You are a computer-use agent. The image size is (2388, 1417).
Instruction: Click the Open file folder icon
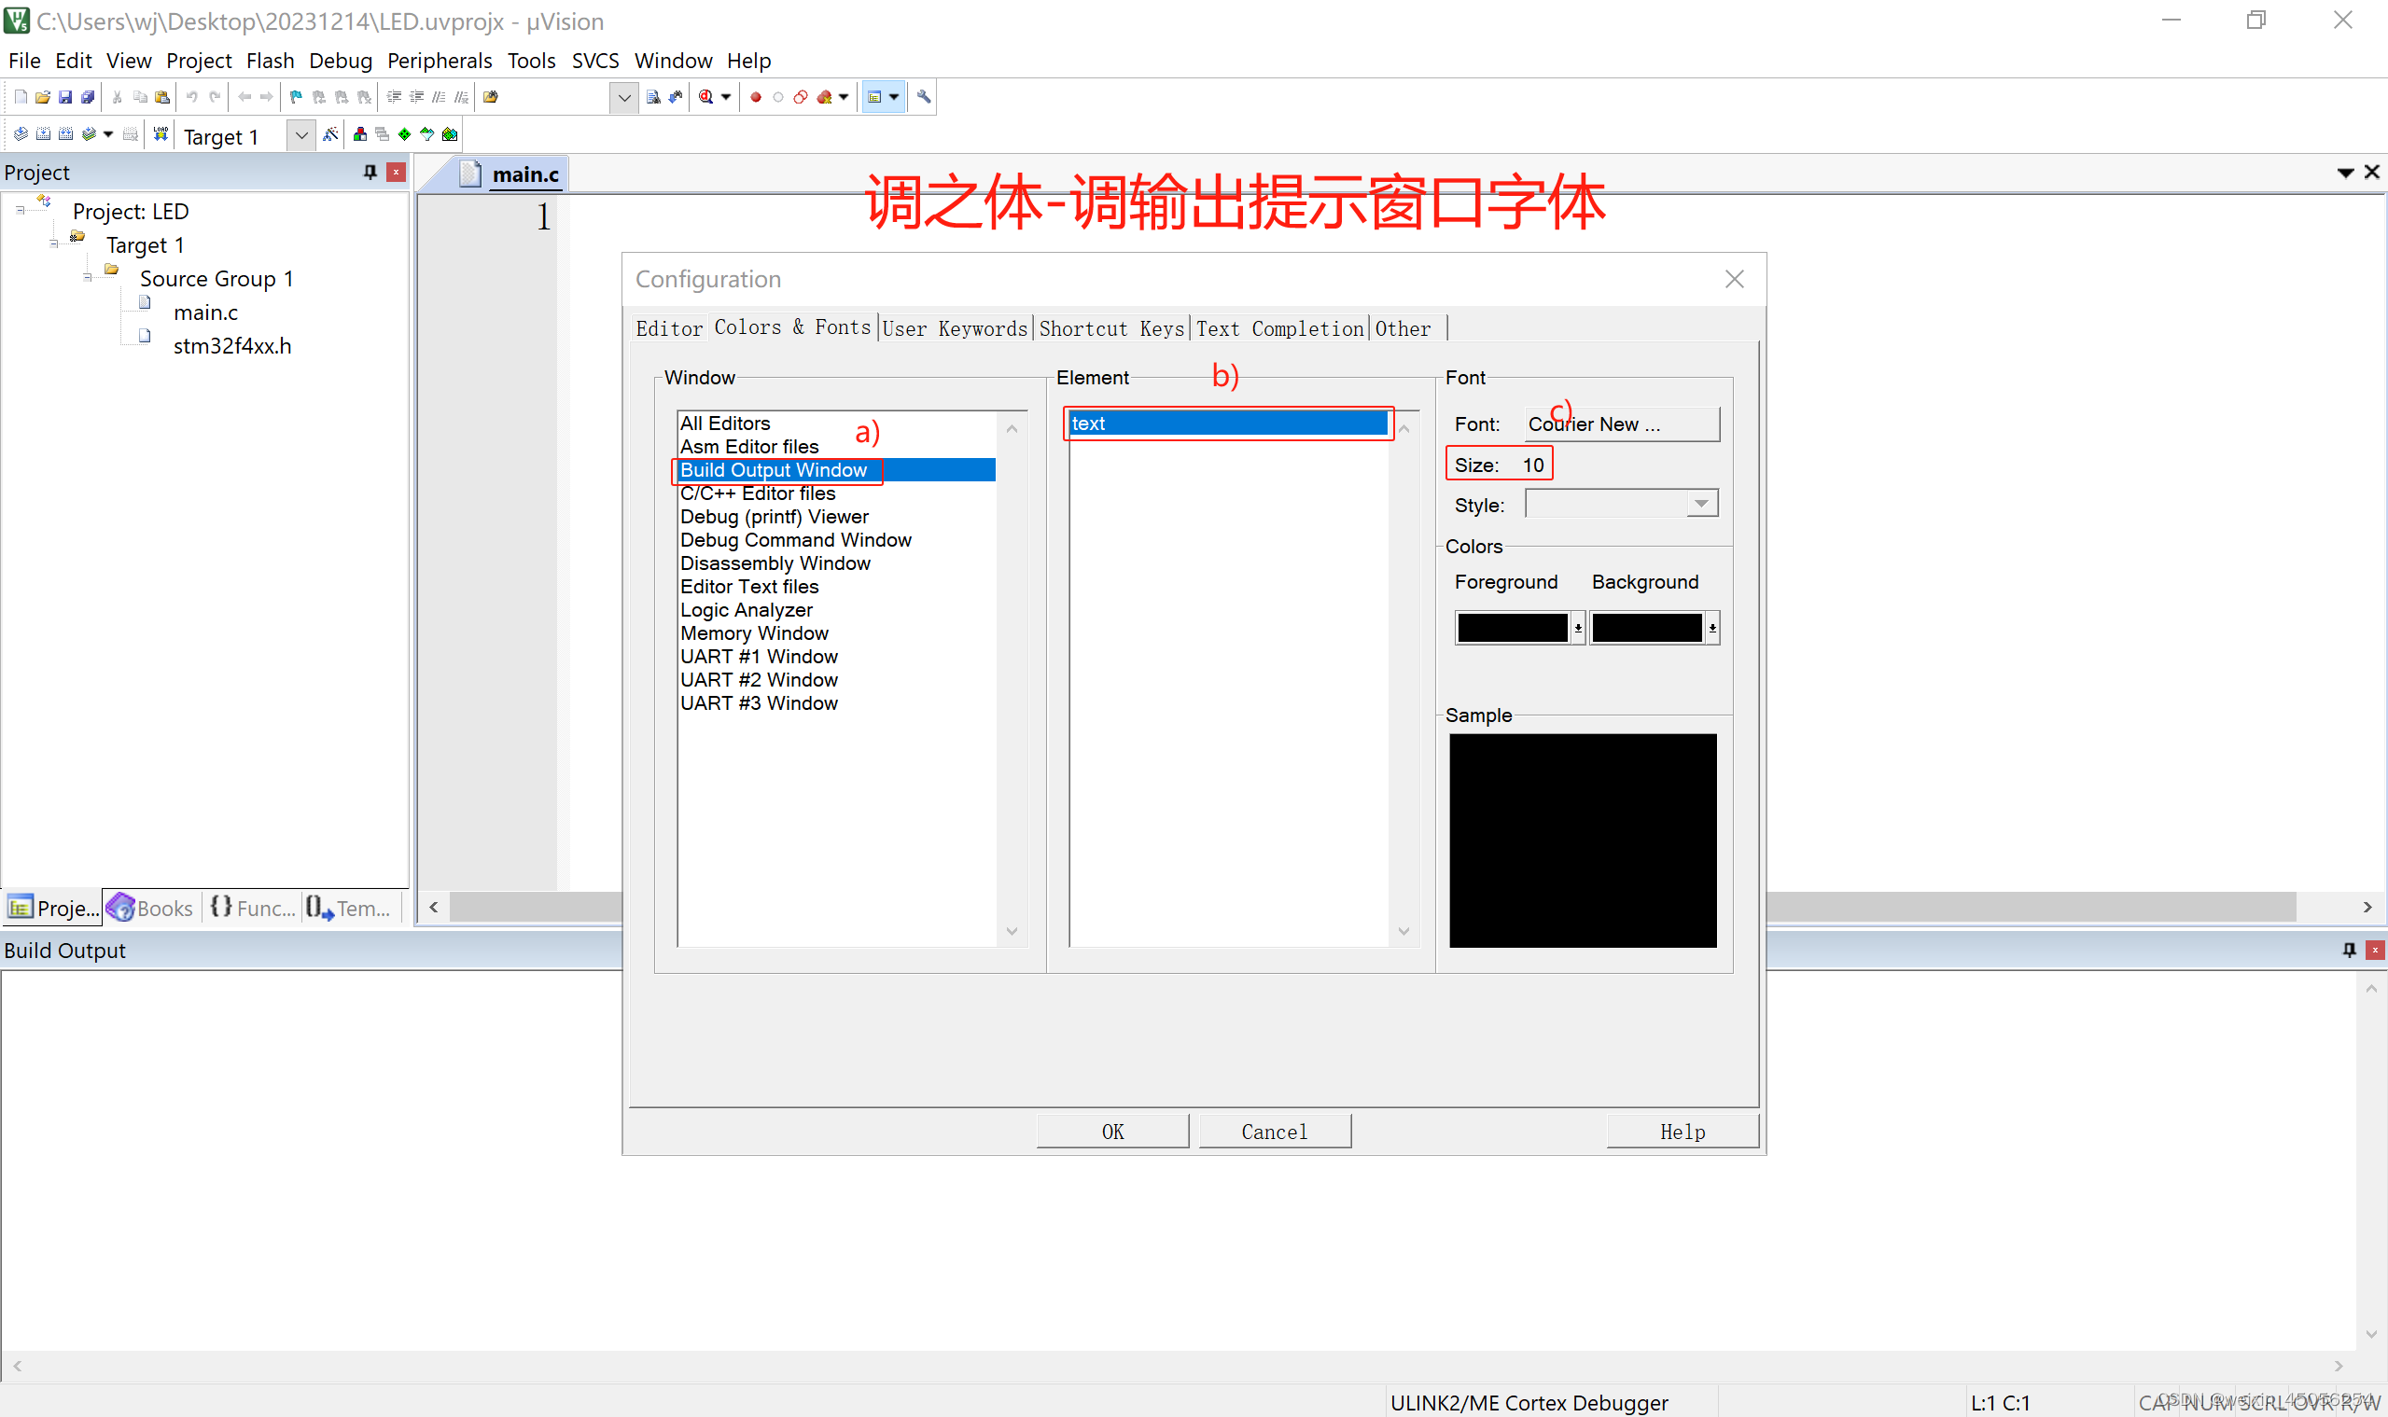(42, 96)
